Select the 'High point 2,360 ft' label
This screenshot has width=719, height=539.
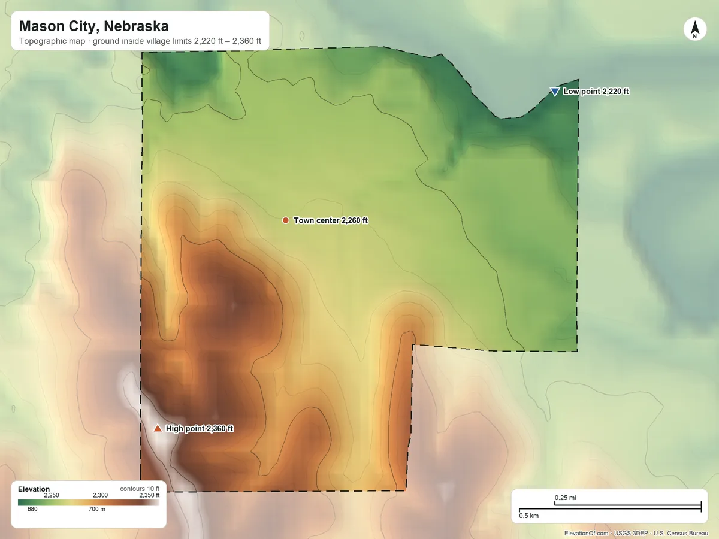coord(200,429)
